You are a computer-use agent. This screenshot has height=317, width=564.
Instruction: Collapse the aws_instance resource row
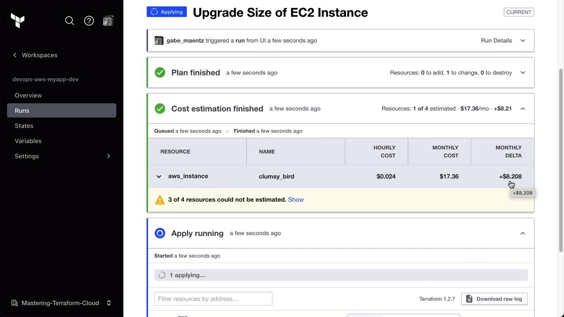click(159, 177)
